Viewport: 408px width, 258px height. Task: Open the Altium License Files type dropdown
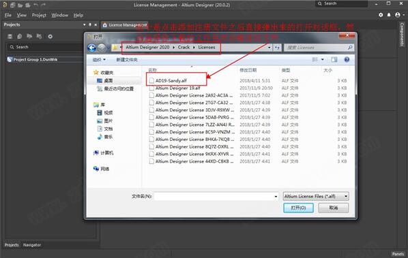pyautogui.click(x=316, y=196)
